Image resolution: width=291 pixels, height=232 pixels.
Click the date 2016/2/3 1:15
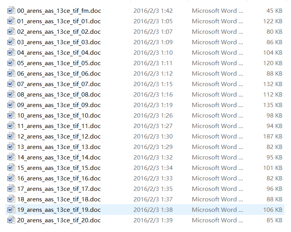click(x=153, y=84)
